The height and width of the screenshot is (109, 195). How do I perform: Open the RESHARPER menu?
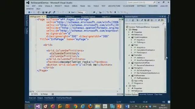[x=153, y=6]
